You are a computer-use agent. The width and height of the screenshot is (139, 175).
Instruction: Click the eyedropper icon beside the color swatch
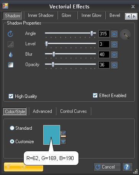tap(63, 134)
